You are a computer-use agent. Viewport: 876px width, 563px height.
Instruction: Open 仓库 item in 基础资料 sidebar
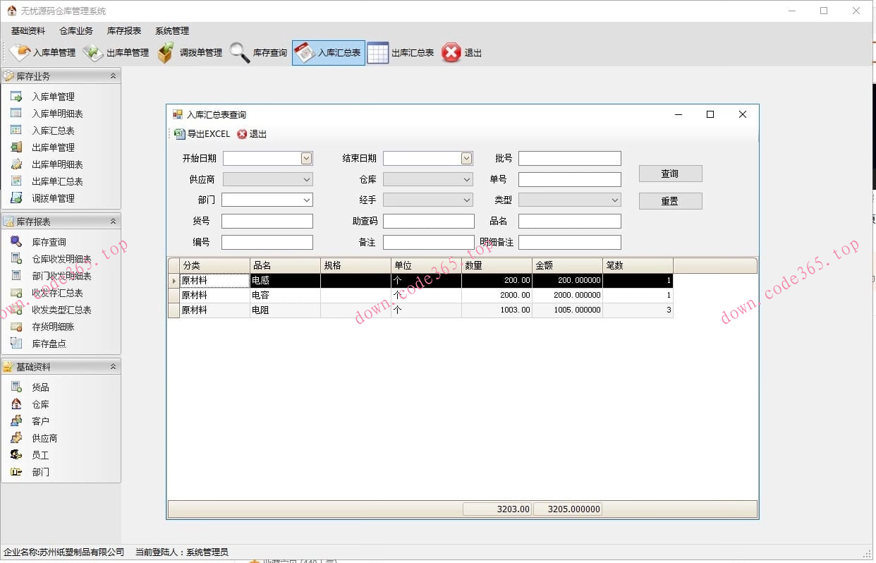click(x=40, y=404)
